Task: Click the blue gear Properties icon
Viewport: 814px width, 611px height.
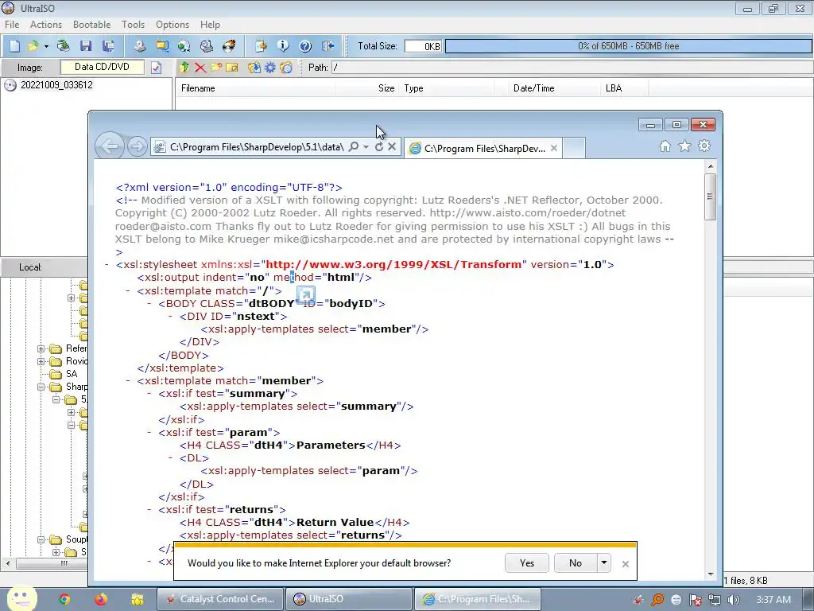Action: tap(270, 68)
